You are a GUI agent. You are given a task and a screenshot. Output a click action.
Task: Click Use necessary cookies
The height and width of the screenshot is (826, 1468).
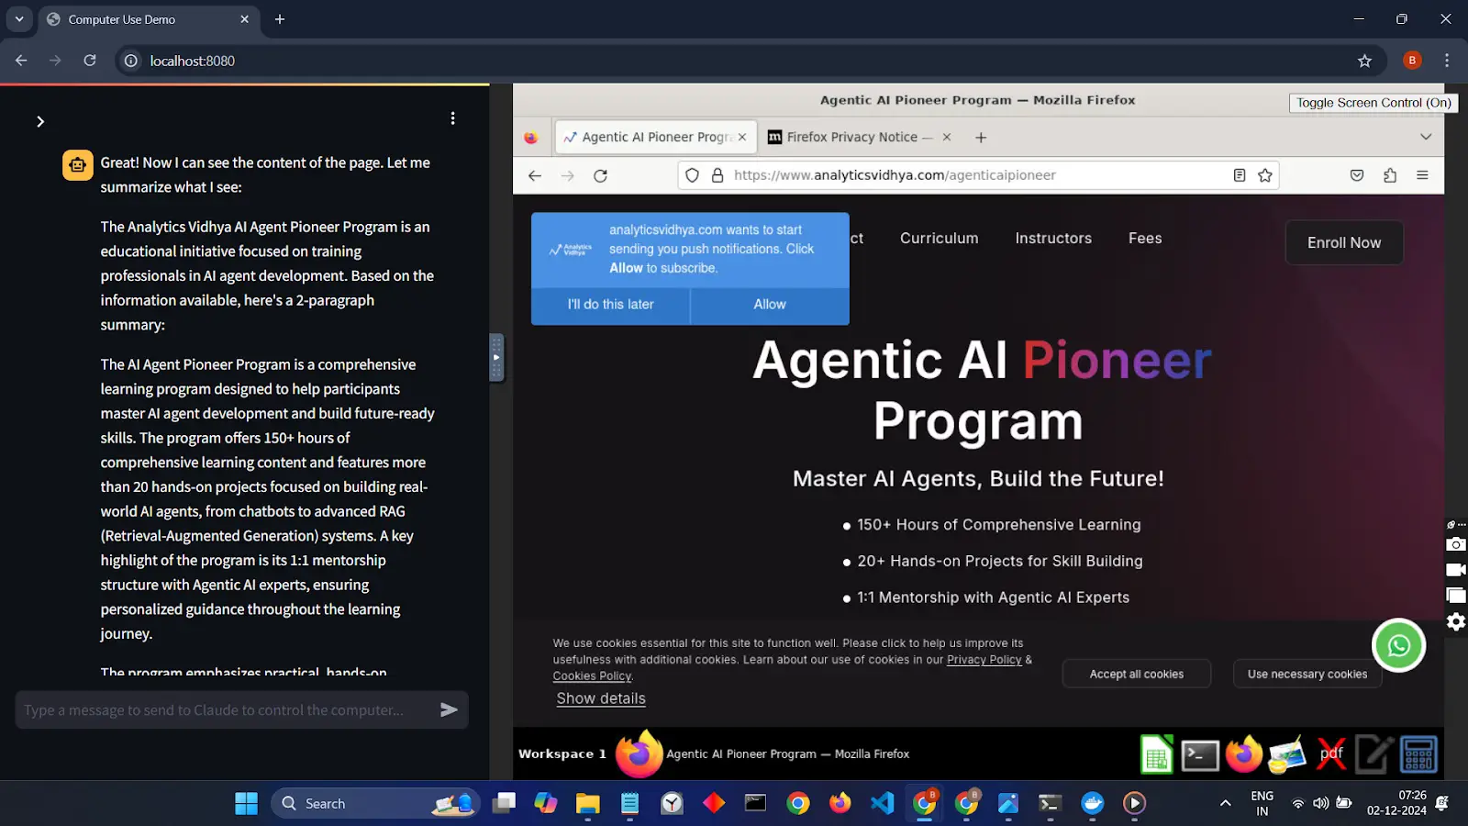pyautogui.click(x=1307, y=674)
